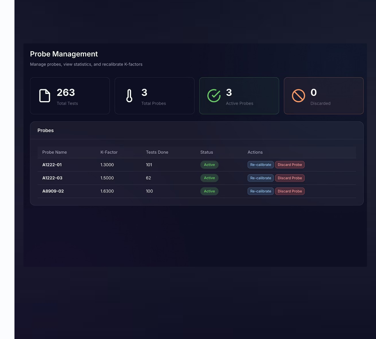
Task: Click K-Factor value 1.5000
Action: (107, 178)
